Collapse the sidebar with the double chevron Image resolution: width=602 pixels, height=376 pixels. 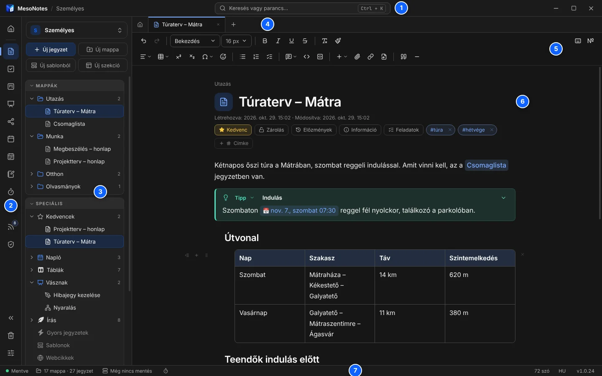coord(11,318)
